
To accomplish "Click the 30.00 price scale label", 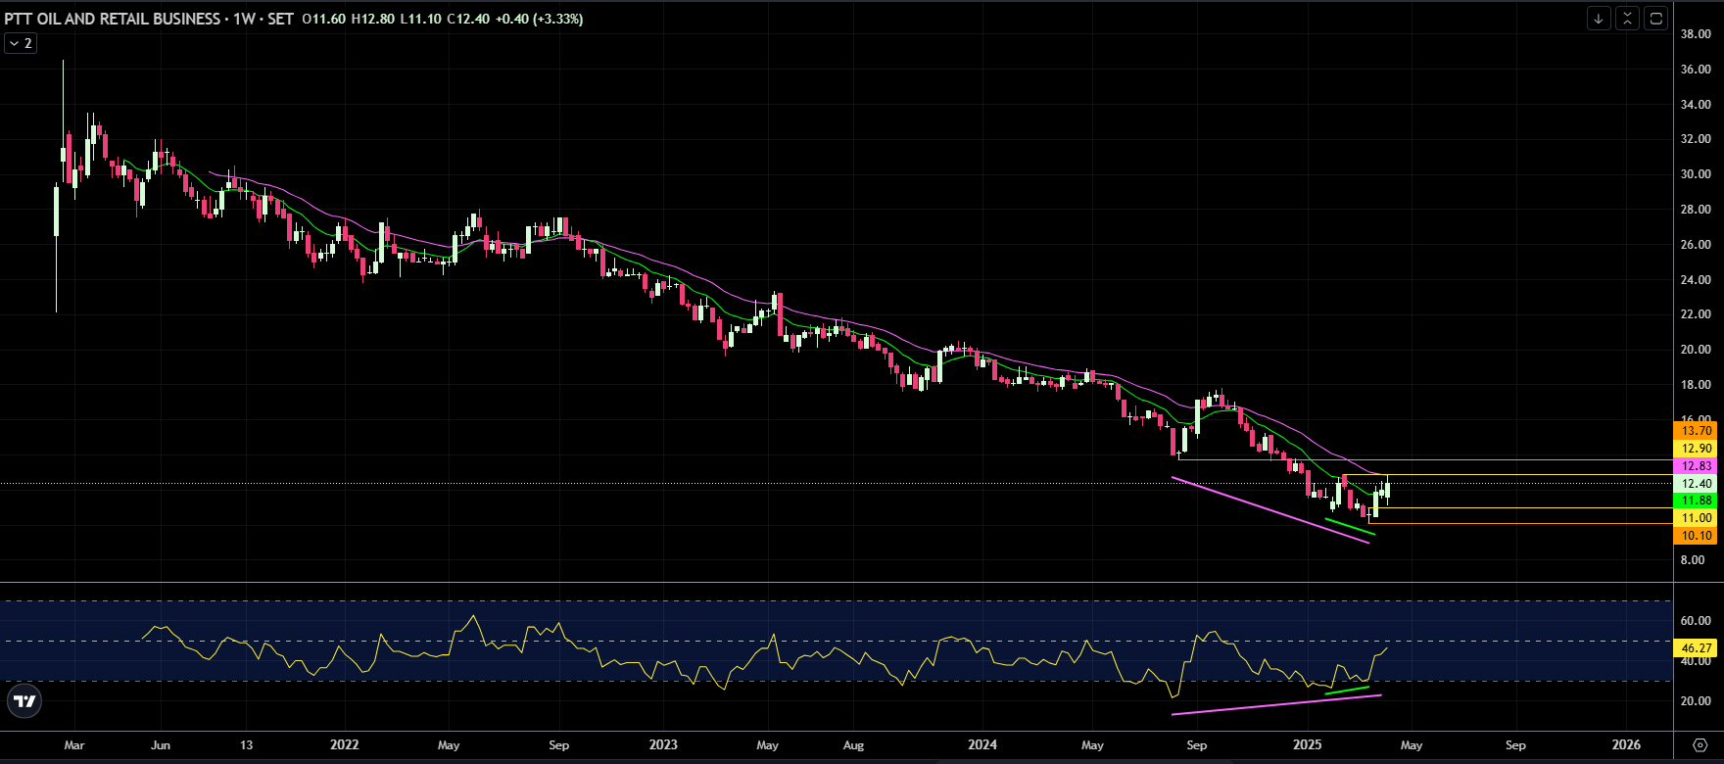I will click(1696, 174).
